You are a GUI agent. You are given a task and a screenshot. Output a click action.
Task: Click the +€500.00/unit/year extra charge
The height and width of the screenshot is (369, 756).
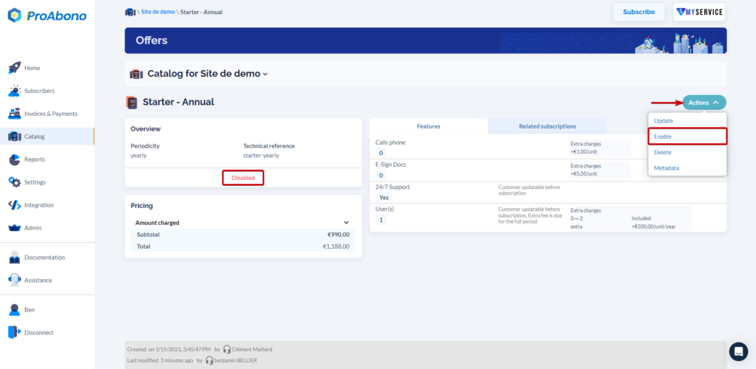click(x=654, y=227)
